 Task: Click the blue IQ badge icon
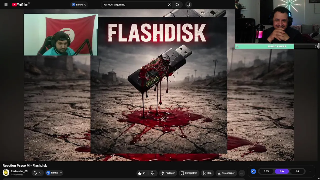253,171
